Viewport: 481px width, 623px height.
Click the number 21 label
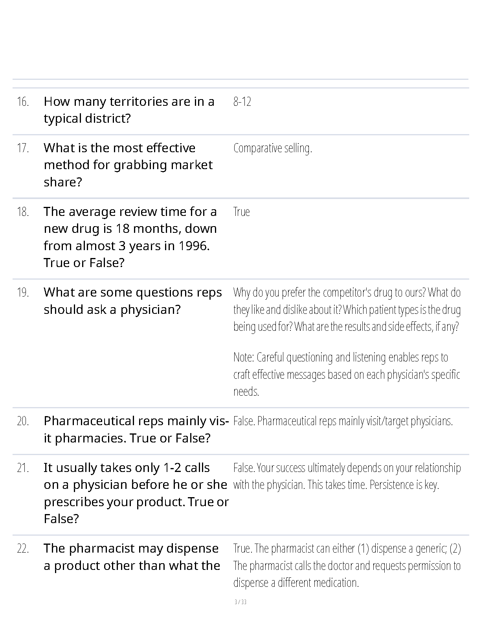coord(23,468)
